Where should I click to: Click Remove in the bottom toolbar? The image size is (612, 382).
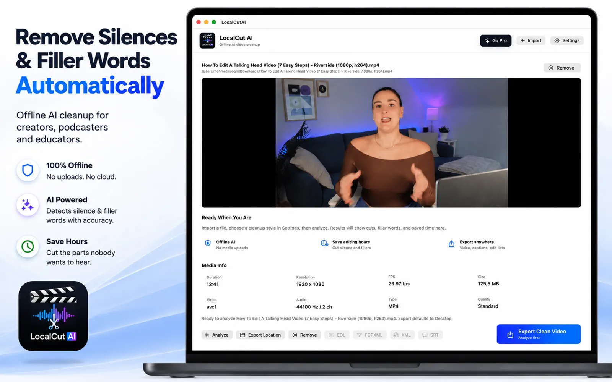(305, 335)
